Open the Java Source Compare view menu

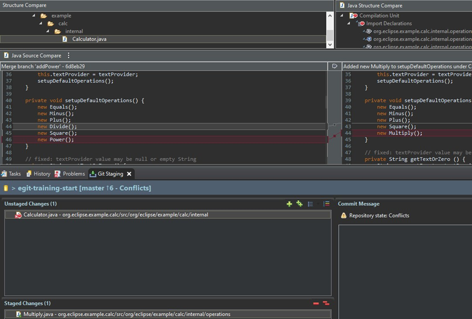[67, 55]
